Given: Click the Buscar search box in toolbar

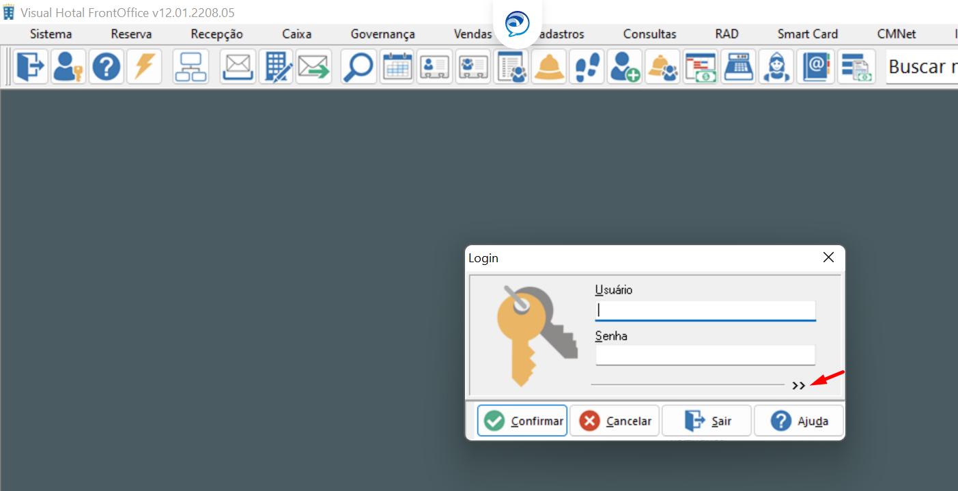Looking at the screenshot, I should (x=922, y=67).
